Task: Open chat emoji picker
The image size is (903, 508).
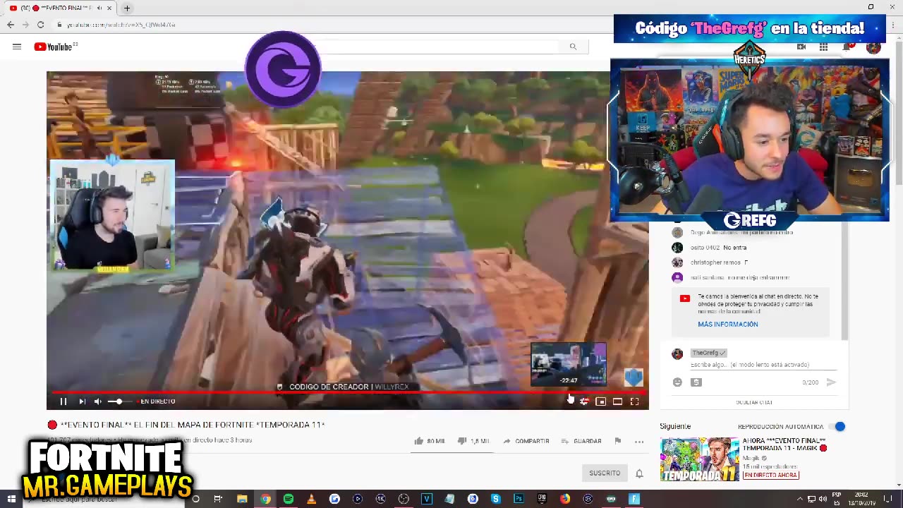Action: click(x=677, y=382)
